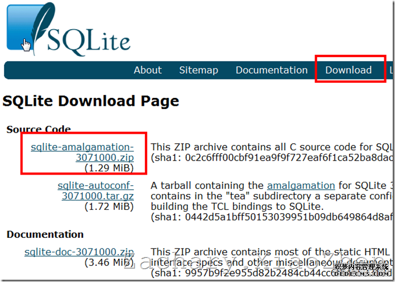Open the About page in navigation bar

coord(148,70)
